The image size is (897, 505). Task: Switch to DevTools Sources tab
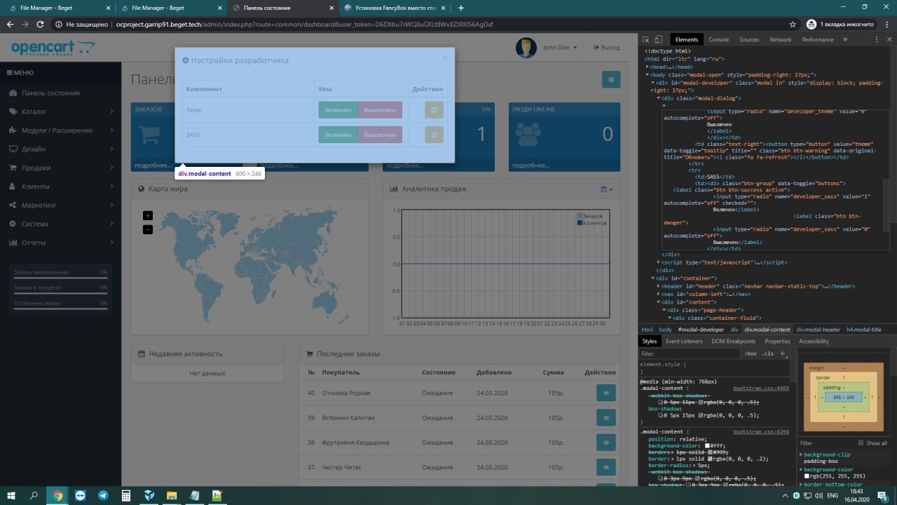749,39
